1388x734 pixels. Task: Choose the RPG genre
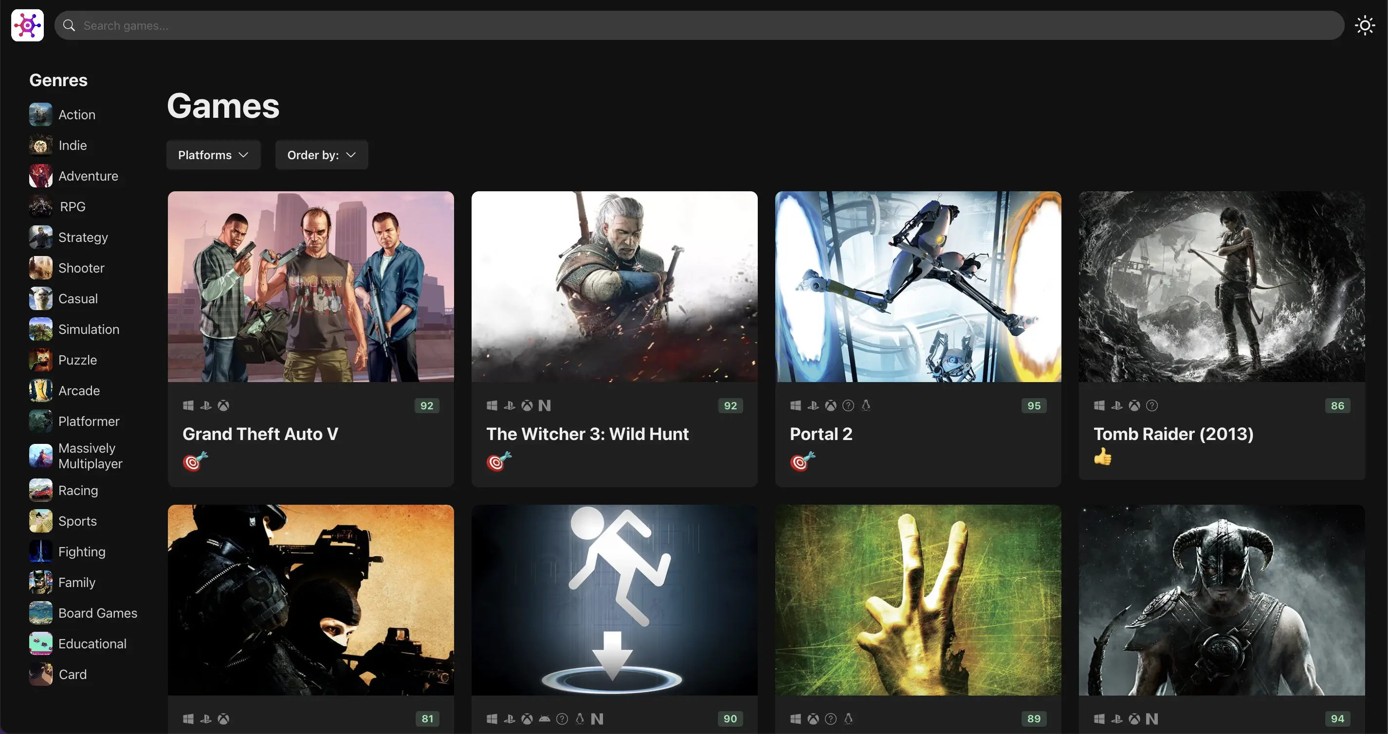(x=72, y=207)
